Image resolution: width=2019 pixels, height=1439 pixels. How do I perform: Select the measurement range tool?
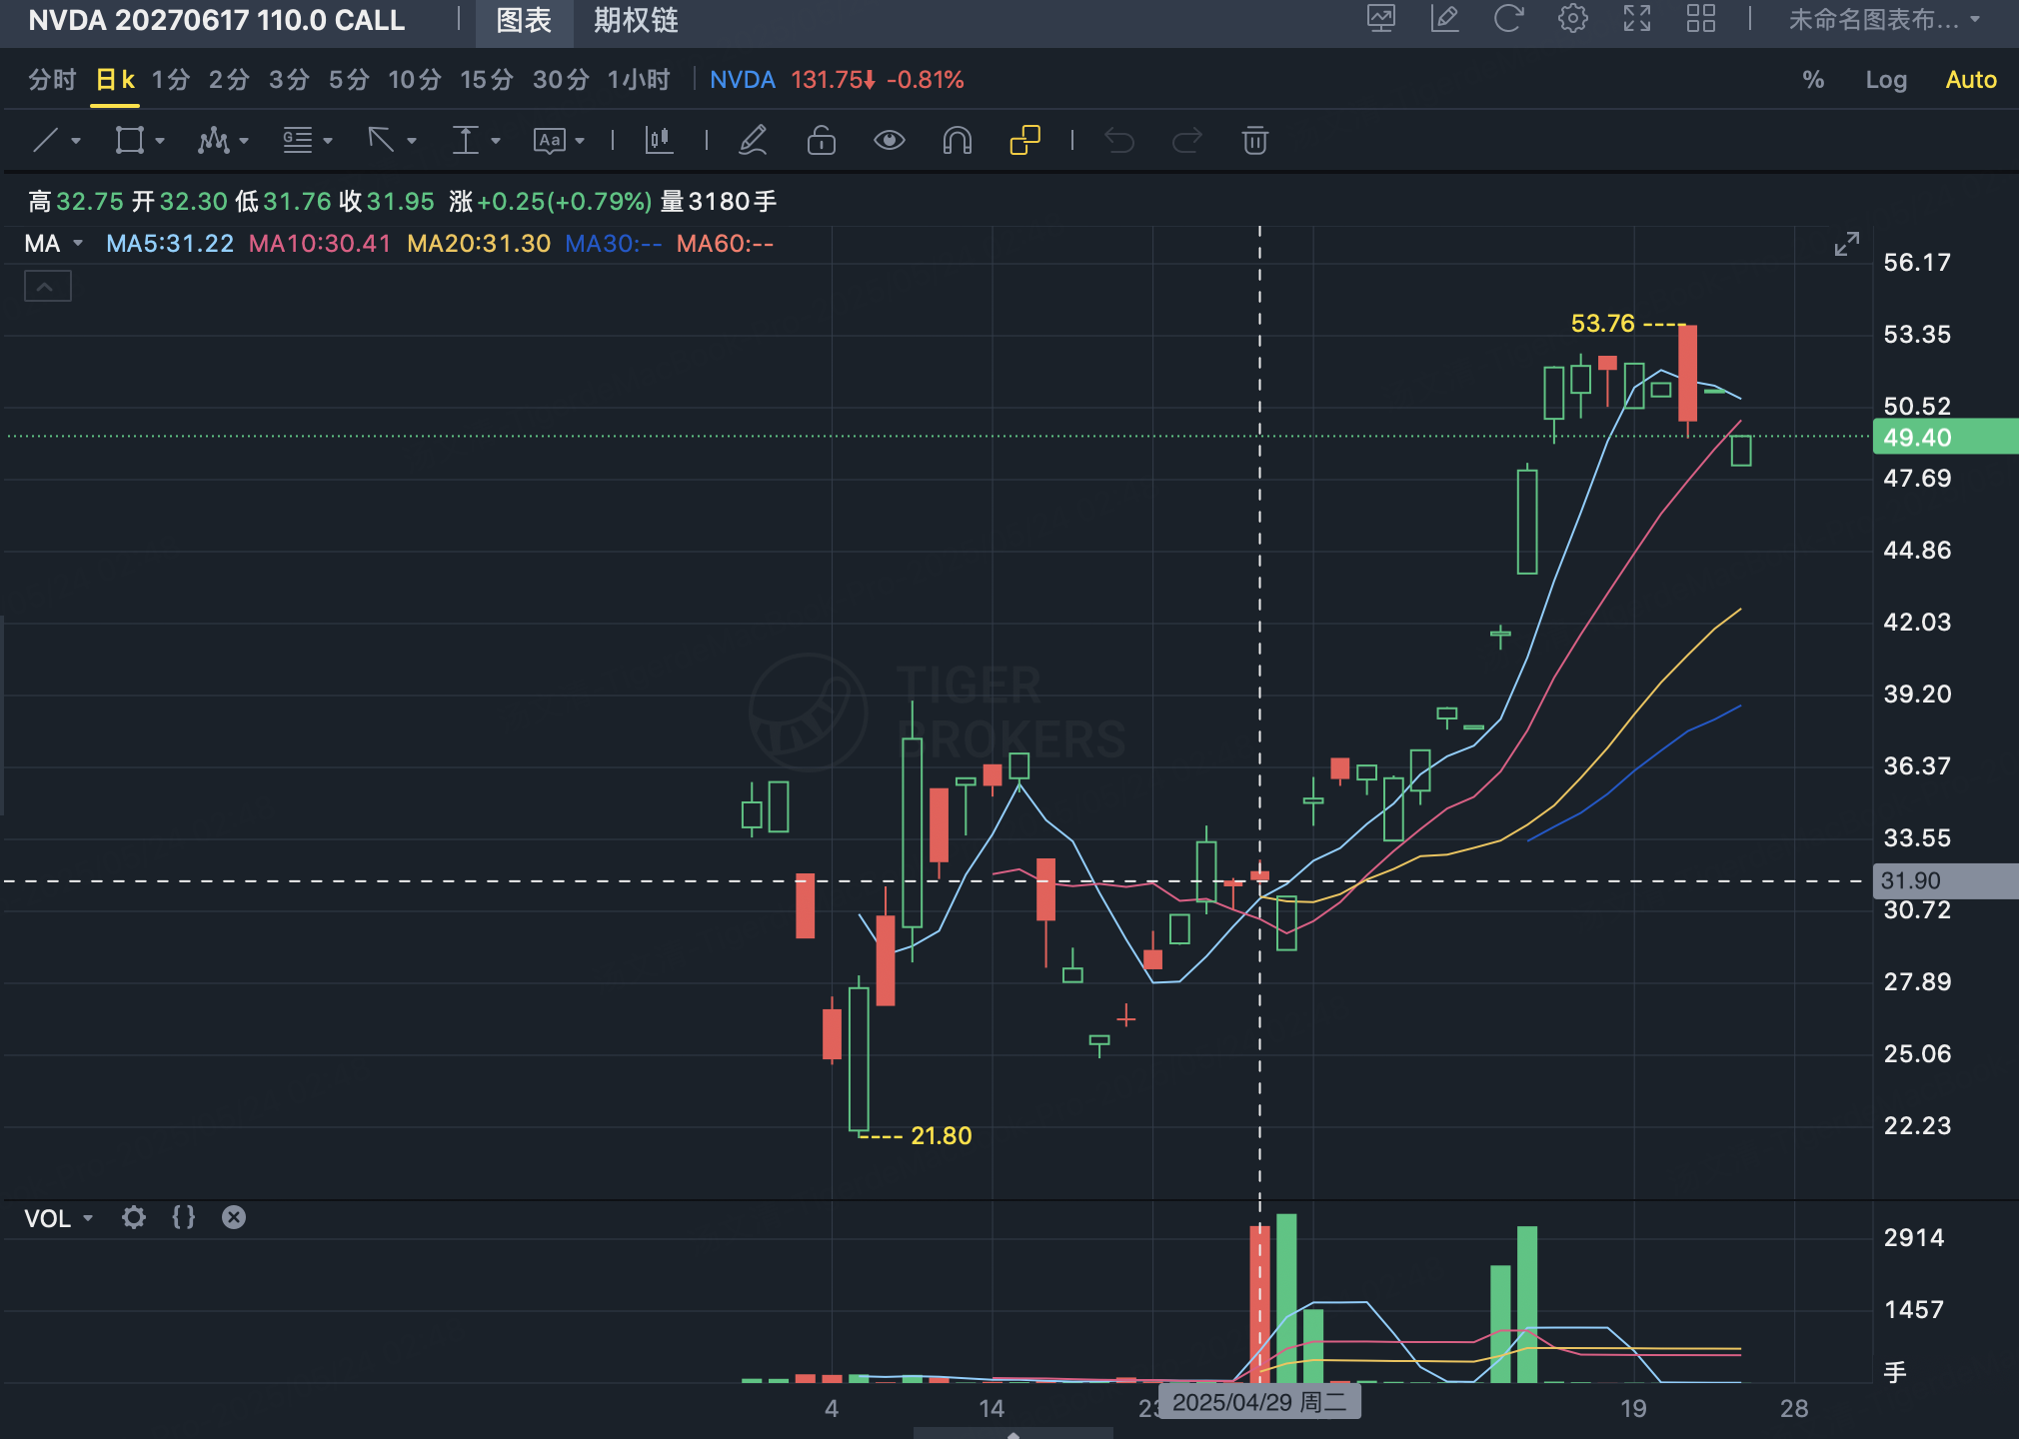click(x=465, y=140)
